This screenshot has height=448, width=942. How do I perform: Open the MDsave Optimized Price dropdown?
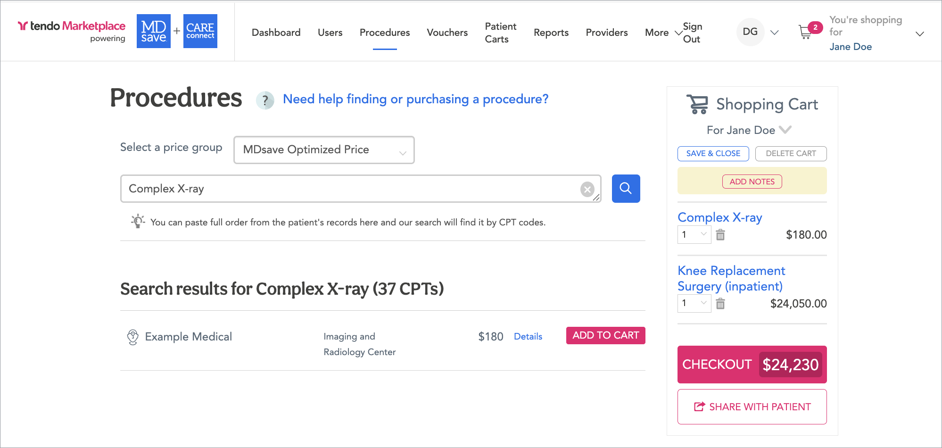[x=324, y=150]
